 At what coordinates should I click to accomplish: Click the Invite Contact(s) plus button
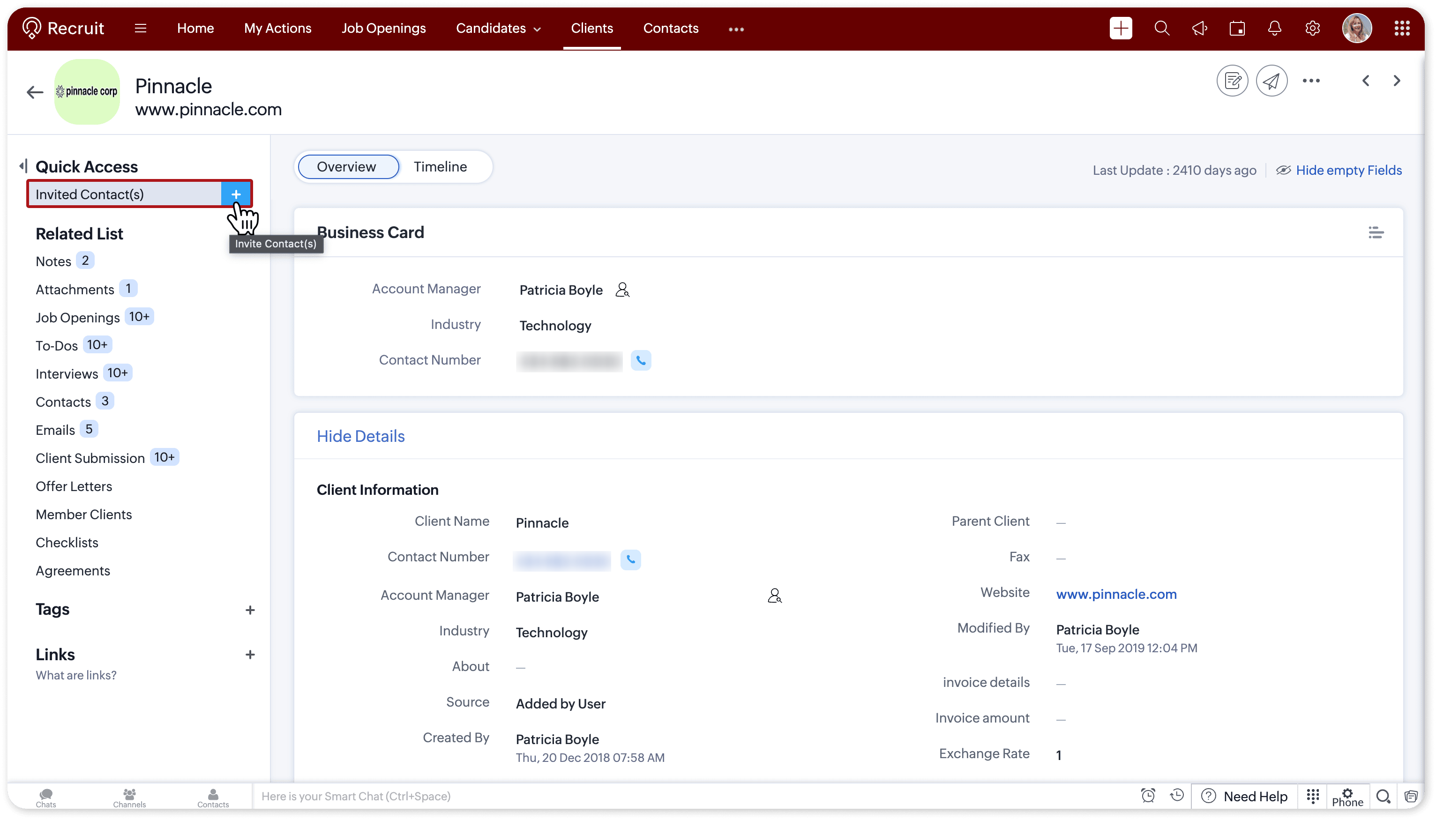236,194
